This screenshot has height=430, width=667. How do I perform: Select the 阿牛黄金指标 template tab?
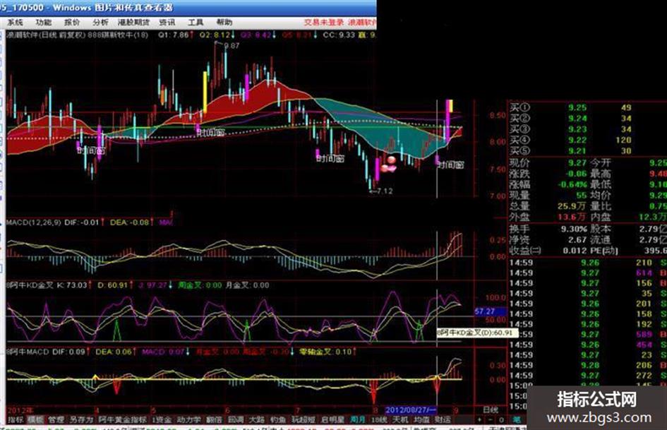click(x=122, y=419)
